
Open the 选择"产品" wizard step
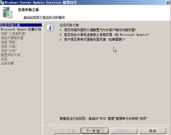point(9,46)
